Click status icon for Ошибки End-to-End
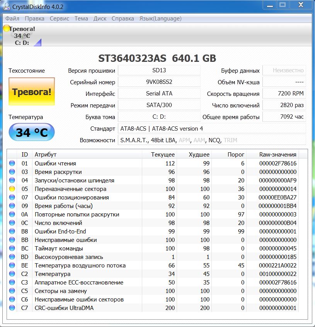The height and width of the screenshot is (327, 315). pyautogui.click(x=12, y=231)
